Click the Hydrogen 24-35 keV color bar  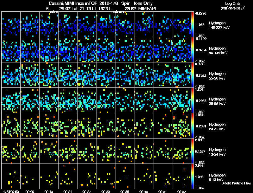pyautogui.click(x=192, y=125)
